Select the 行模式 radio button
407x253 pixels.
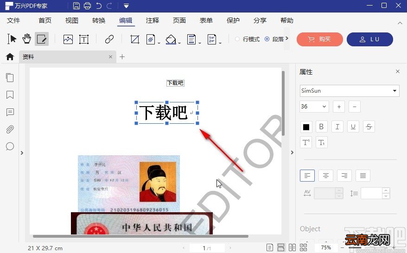[x=237, y=39]
